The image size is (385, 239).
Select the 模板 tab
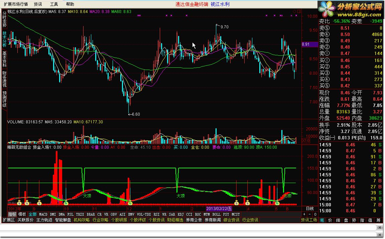(x=22, y=214)
